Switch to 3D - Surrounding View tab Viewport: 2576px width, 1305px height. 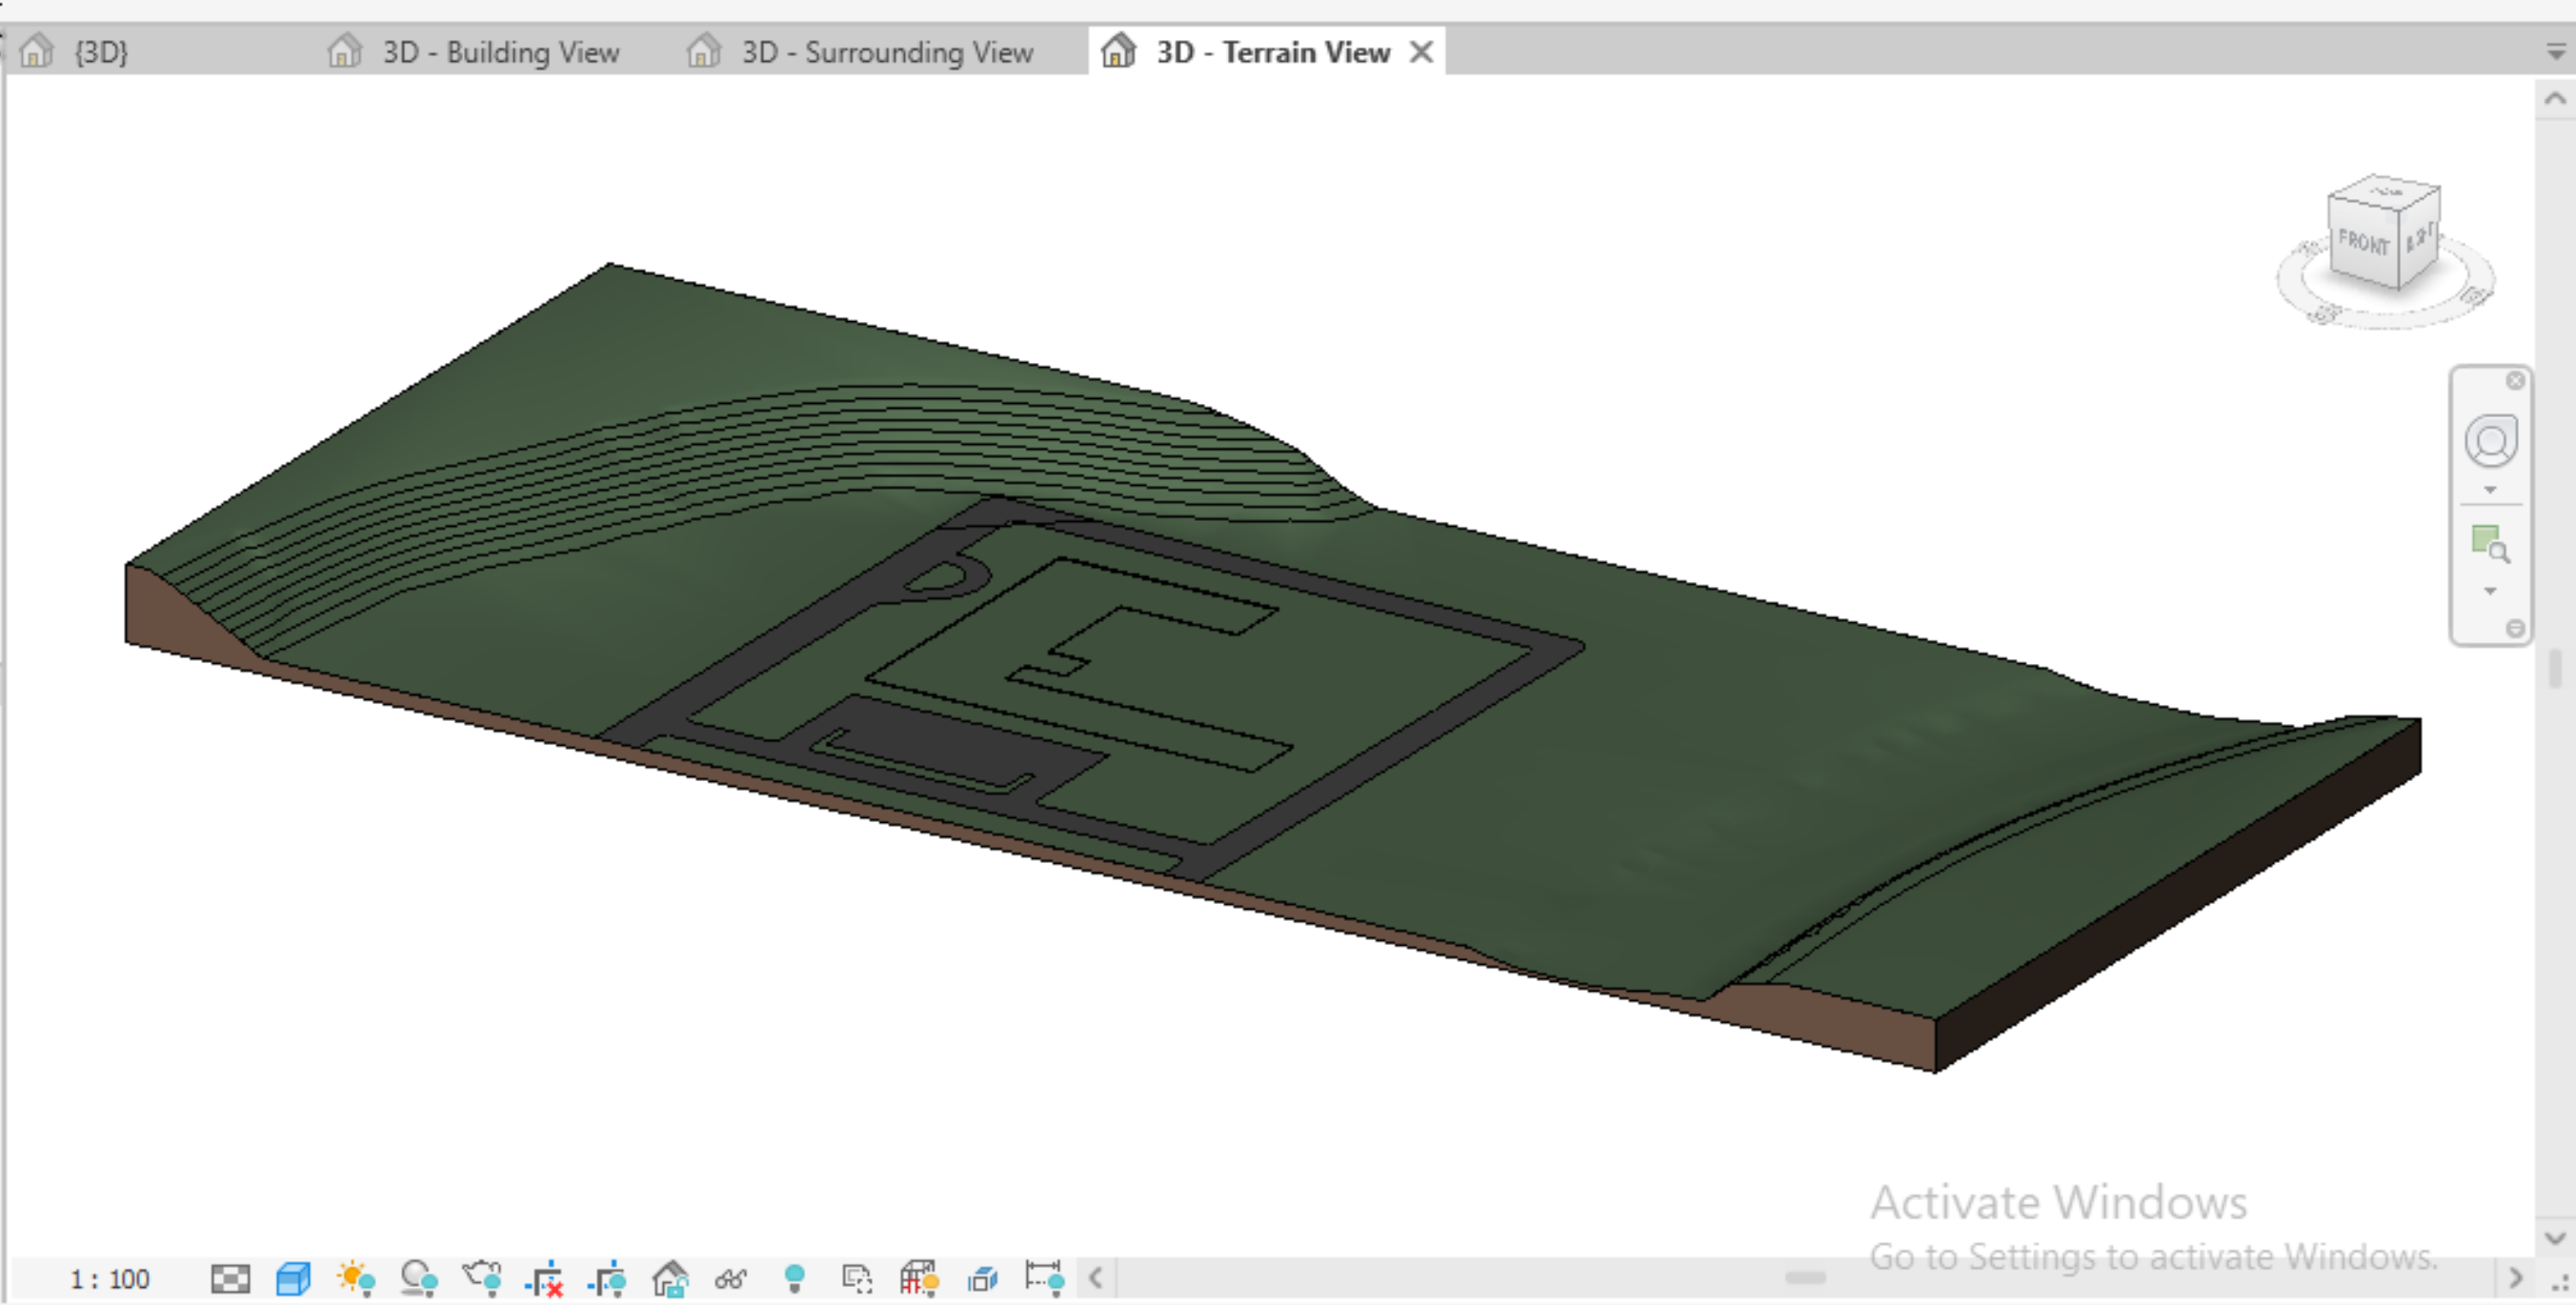886,52
